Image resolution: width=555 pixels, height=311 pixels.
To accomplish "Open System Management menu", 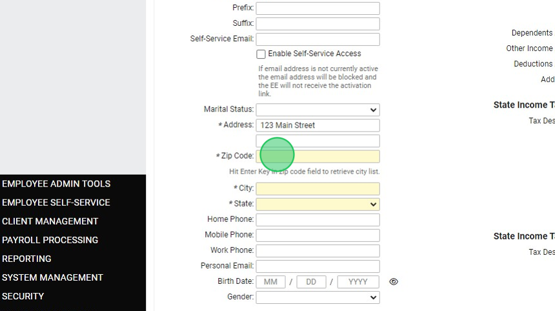I will (53, 277).
